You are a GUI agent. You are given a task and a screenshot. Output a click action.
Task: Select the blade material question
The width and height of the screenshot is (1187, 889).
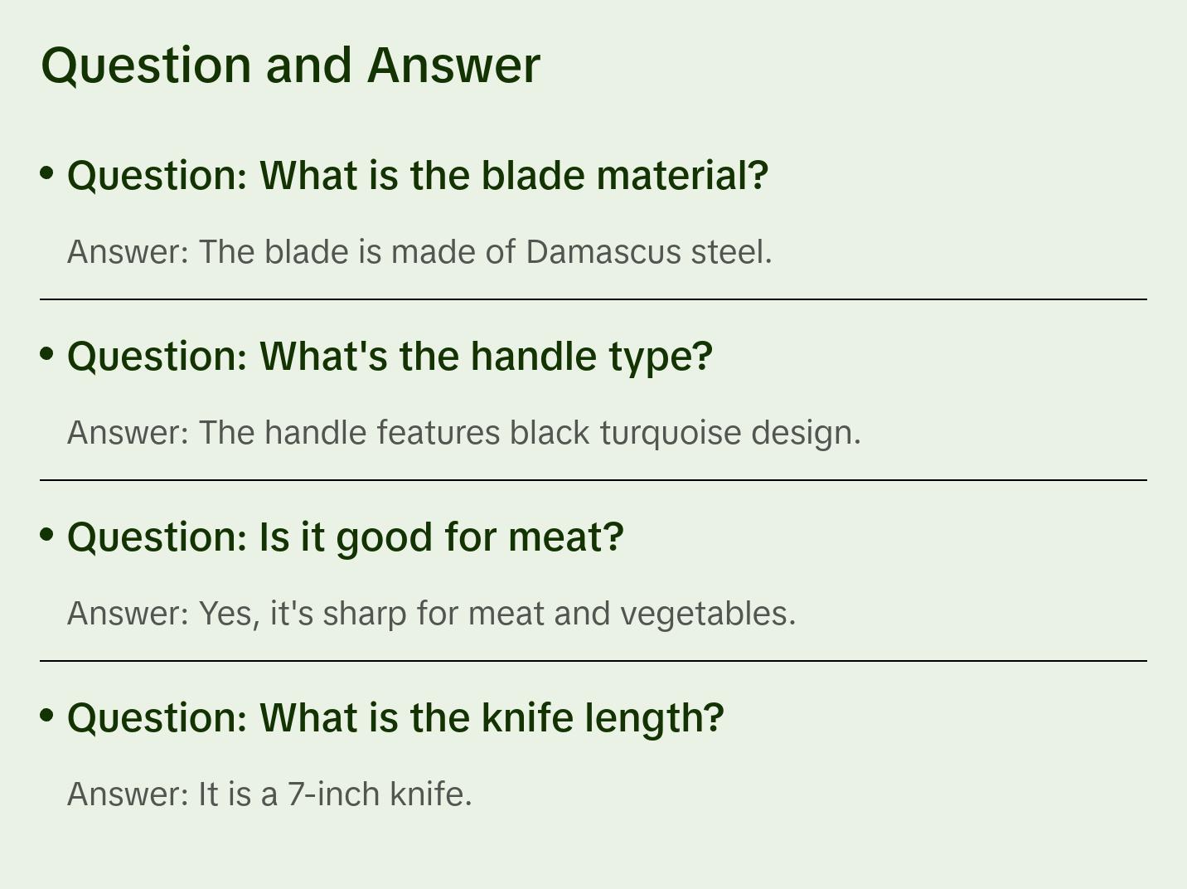418,175
